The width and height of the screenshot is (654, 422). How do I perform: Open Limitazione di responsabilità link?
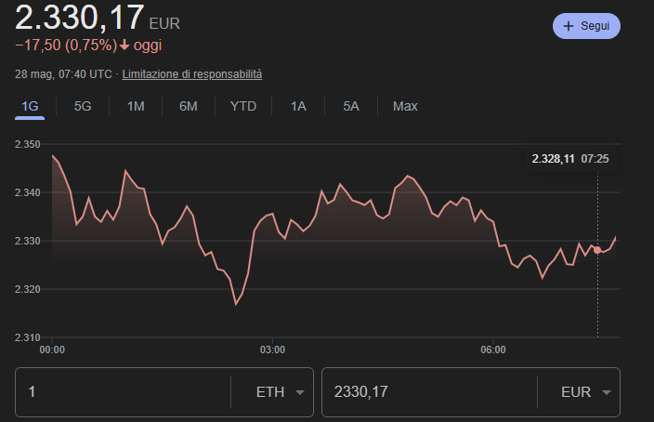tap(192, 73)
